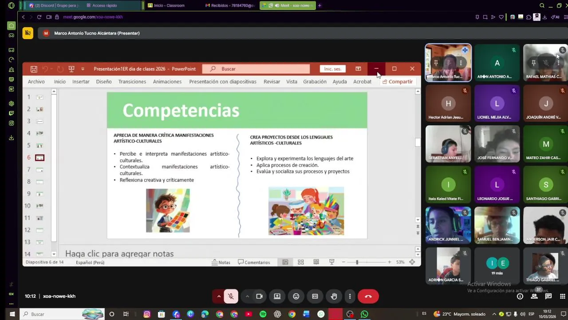This screenshot has height=320, width=568.
Task: Click the meet.google.com address bar
Action: 93,17
